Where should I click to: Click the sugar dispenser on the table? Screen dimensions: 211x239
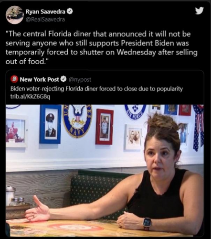[11, 196]
